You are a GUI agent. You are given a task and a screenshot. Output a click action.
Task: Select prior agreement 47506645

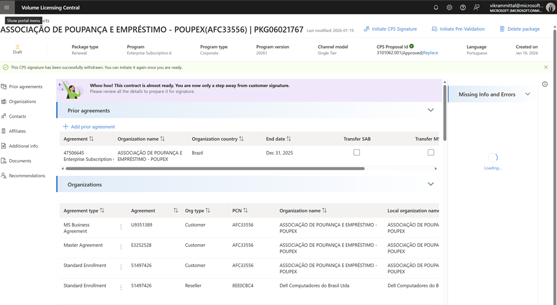point(74,152)
